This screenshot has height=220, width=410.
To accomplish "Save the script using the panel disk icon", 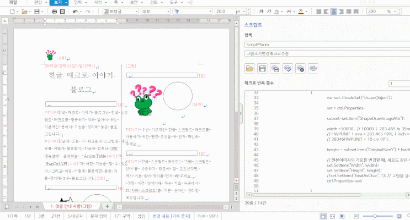I will (262, 69).
